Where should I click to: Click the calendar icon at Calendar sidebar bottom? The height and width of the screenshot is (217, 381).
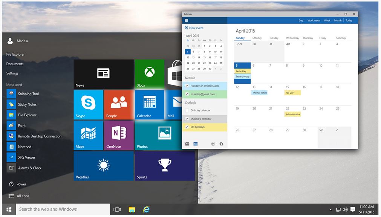point(195,144)
